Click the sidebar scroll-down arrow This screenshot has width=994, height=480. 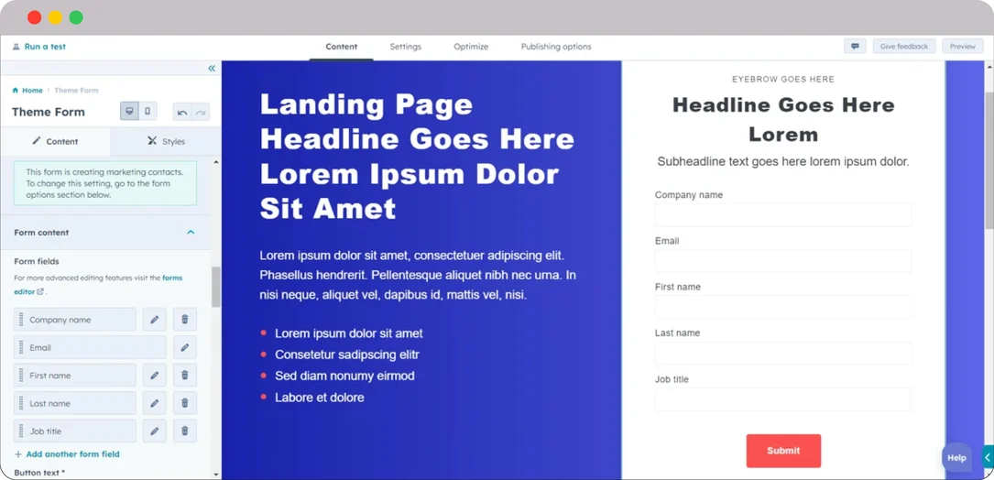216,474
